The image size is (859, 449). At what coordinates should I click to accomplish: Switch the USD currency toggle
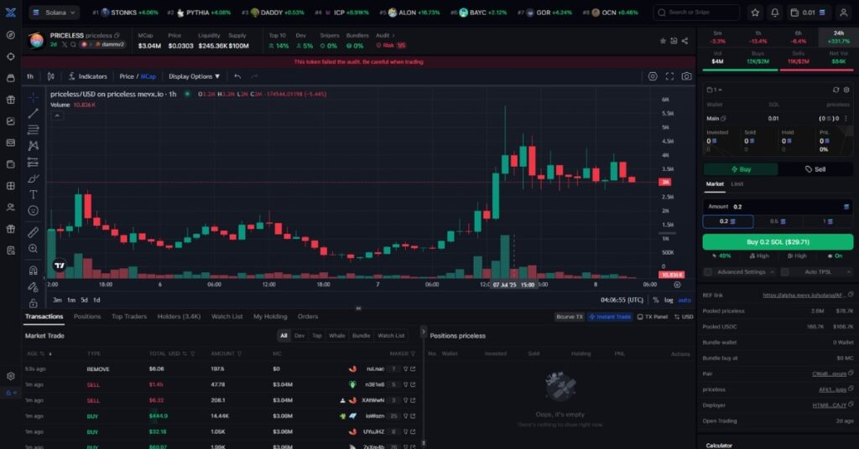684,317
